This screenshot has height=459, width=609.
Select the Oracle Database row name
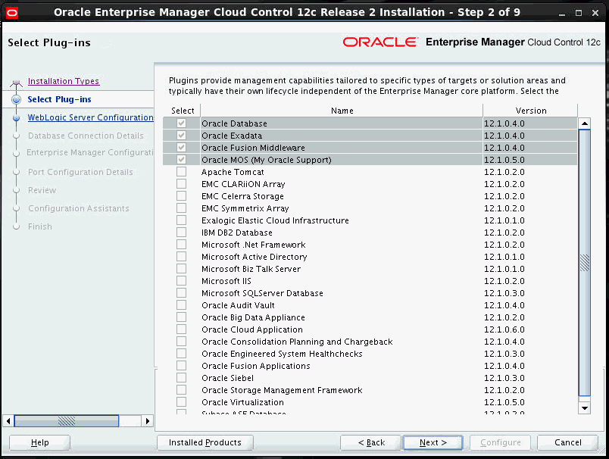click(x=234, y=123)
